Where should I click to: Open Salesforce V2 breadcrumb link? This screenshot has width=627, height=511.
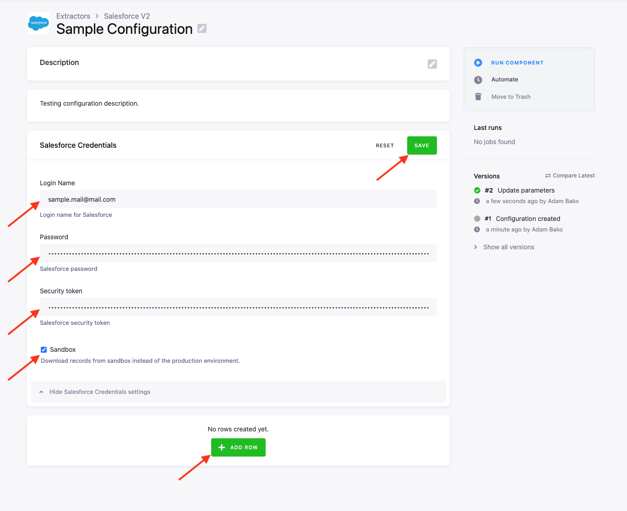coord(127,16)
